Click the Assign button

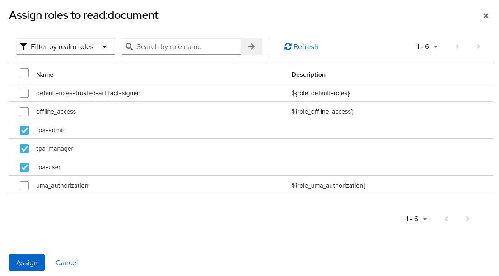[x=27, y=262]
